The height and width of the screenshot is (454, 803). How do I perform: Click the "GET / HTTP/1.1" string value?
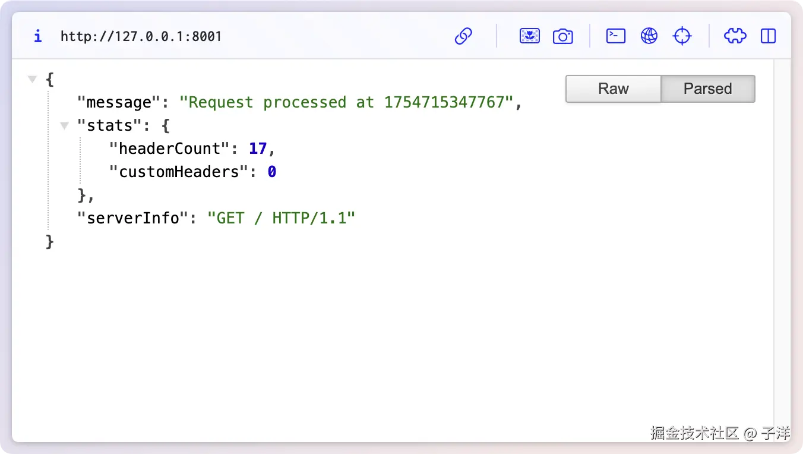281,218
